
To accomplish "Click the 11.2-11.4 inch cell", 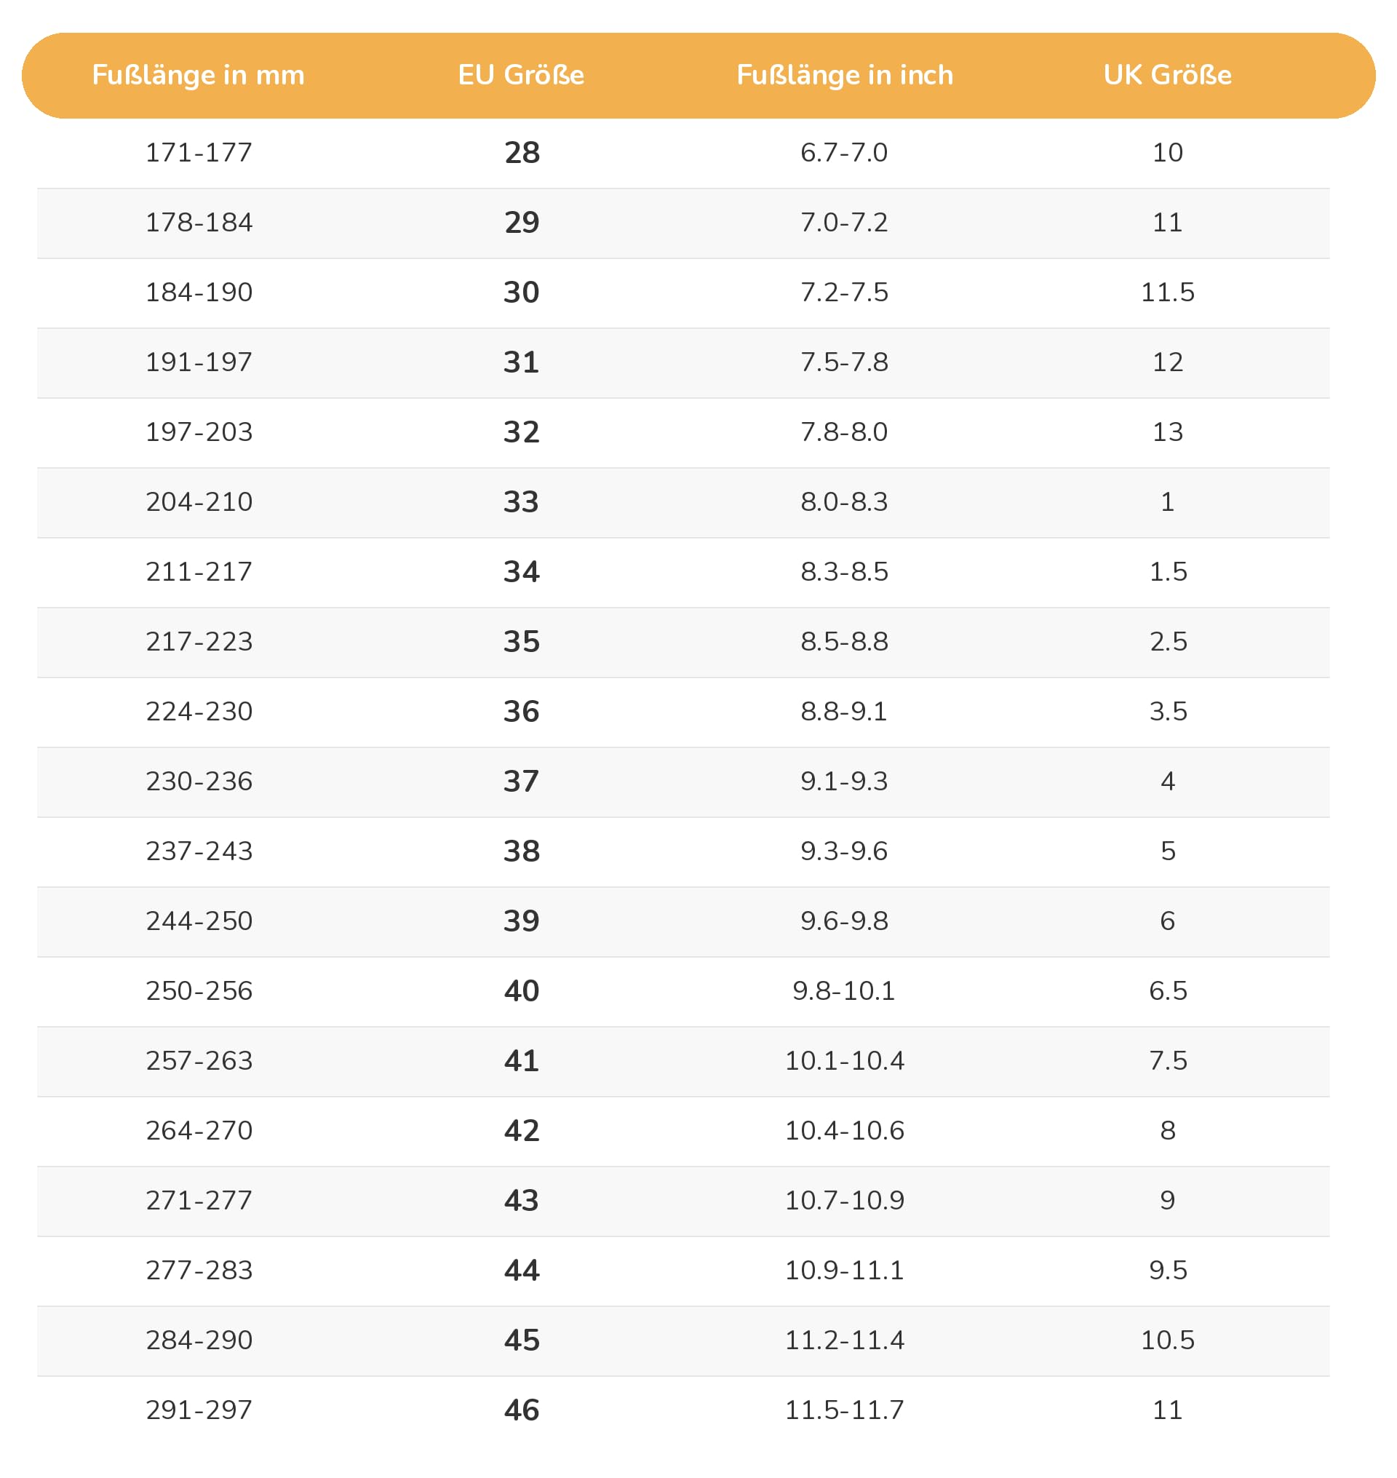I will [844, 1340].
